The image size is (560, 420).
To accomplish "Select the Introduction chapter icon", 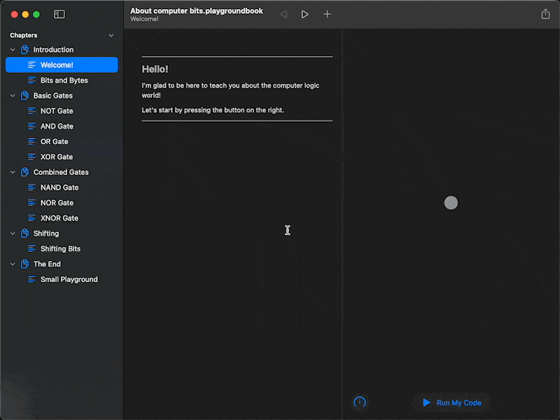I will click(24, 50).
